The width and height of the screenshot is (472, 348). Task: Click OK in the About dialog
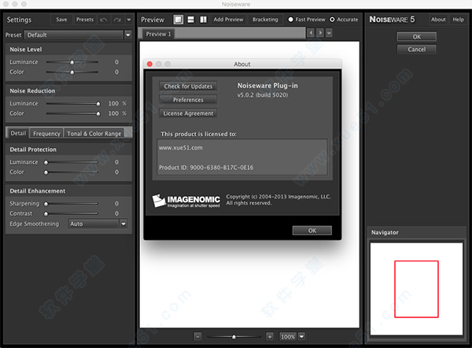click(x=312, y=231)
